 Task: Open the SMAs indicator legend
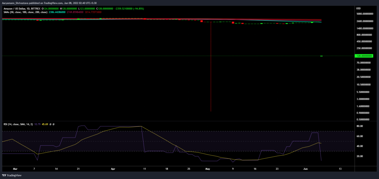25,12
